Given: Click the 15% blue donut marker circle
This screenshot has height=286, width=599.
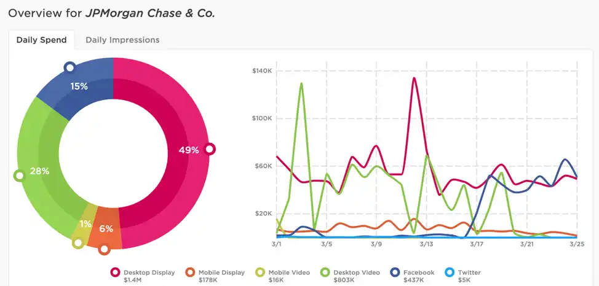Looking at the screenshot, I should [x=69, y=68].
